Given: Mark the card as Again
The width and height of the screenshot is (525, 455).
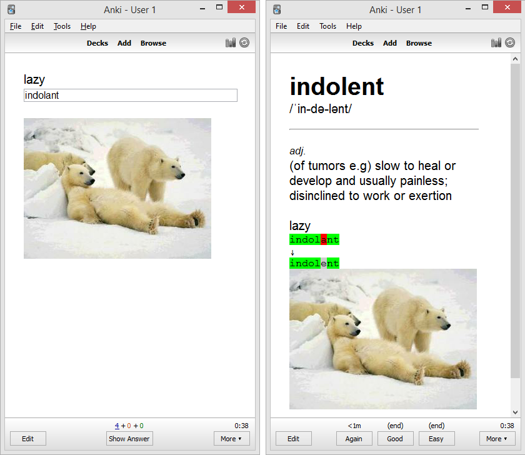Looking at the screenshot, I should (354, 439).
